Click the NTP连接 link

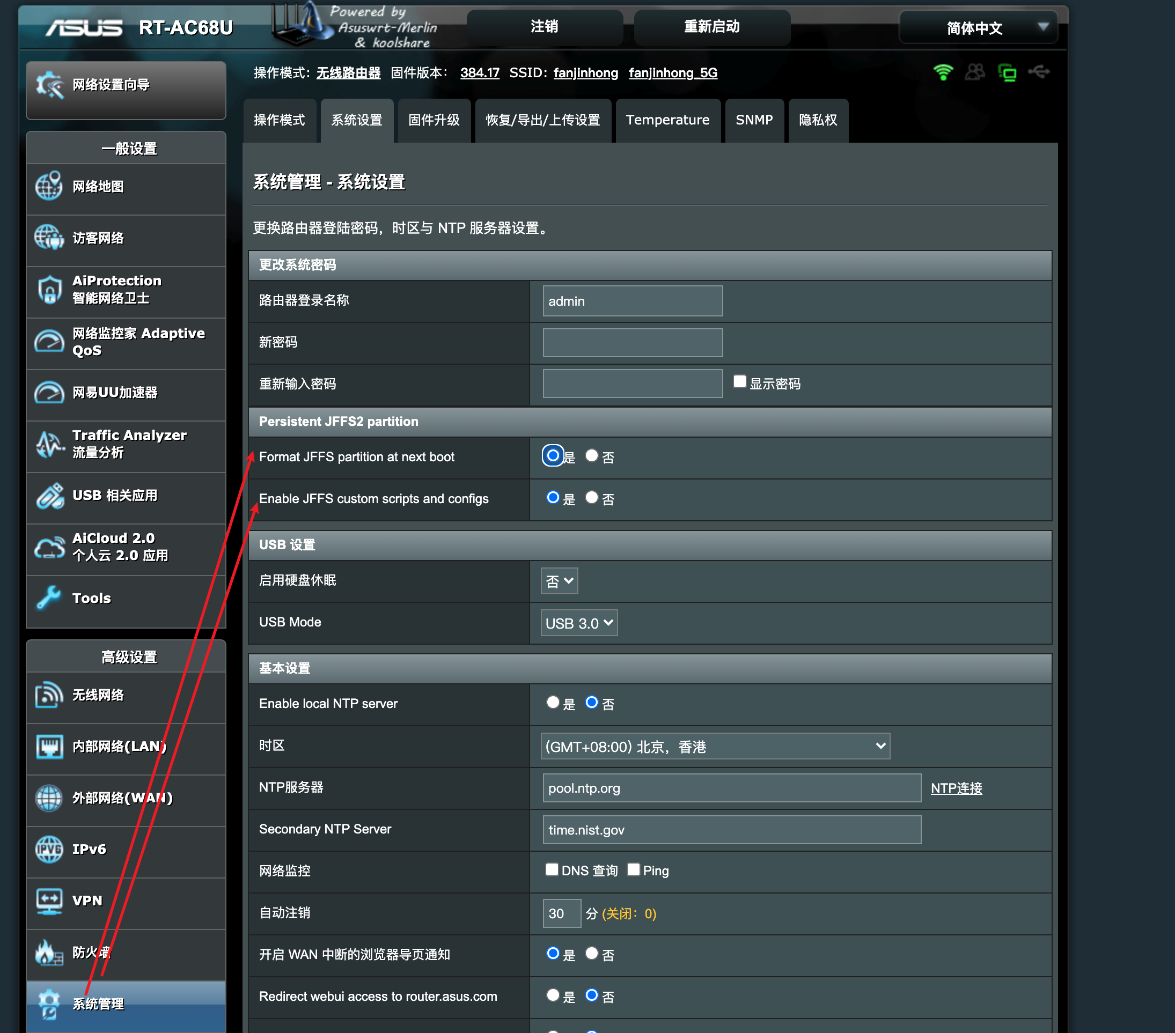[956, 788]
